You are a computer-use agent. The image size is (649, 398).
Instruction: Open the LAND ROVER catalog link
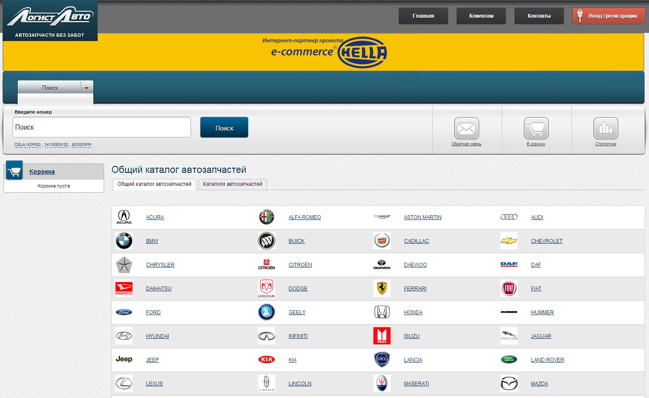pyautogui.click(x=547, y=360)
